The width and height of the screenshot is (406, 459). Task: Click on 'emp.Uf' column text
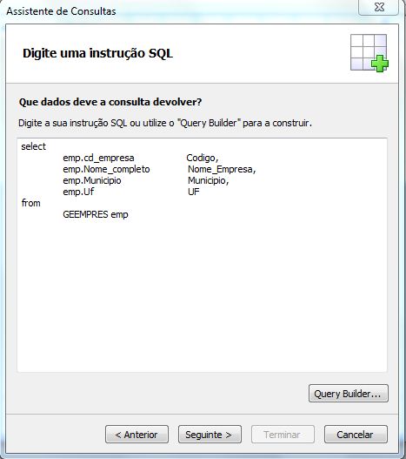tap(78, 192)
